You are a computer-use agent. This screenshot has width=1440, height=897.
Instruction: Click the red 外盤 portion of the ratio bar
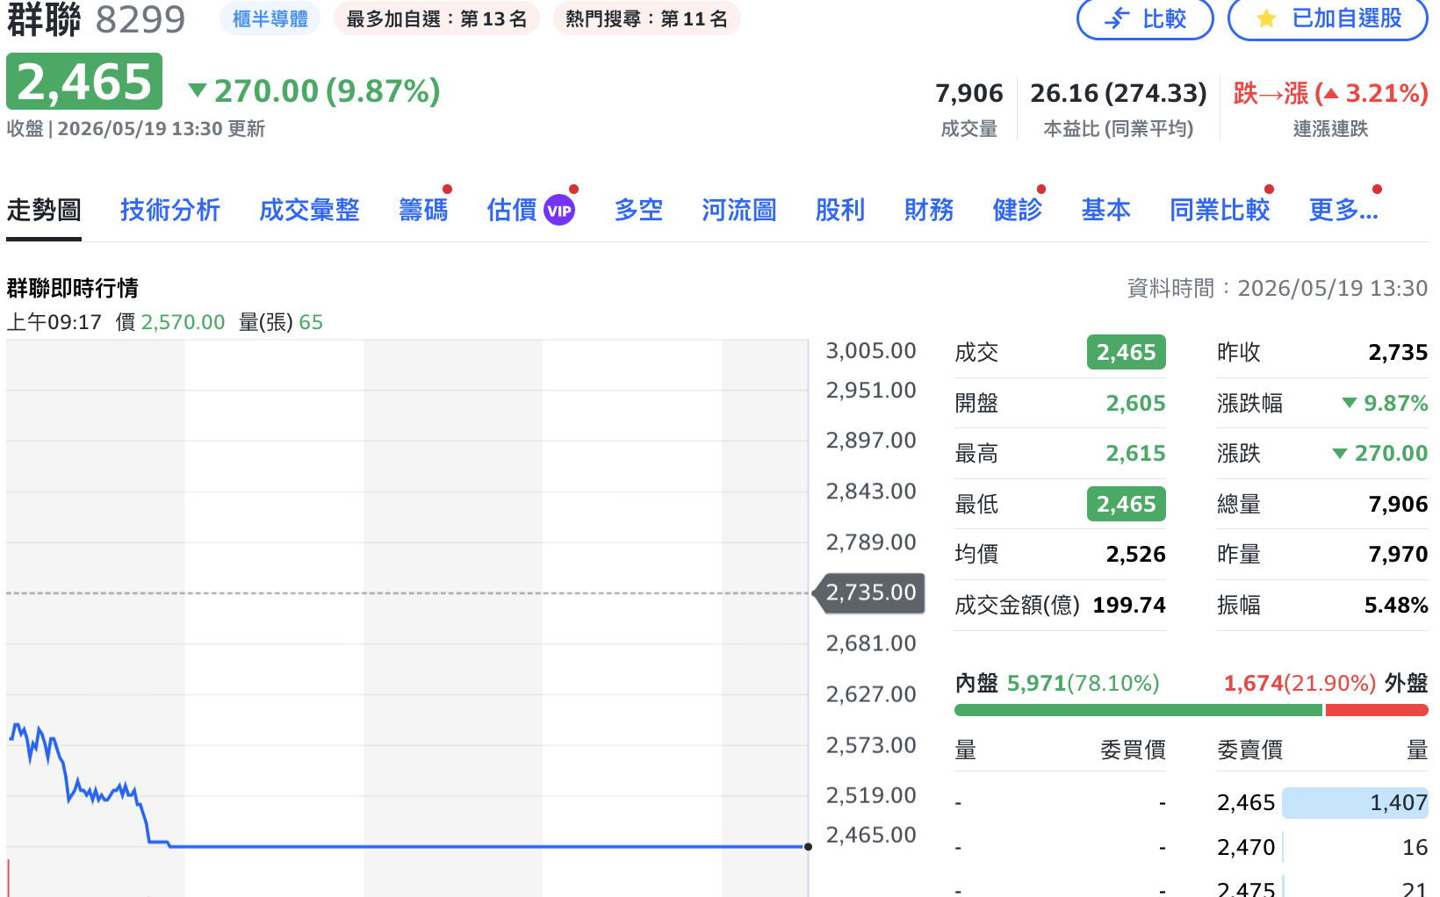pyautogui.click(x=1377, y=710)
